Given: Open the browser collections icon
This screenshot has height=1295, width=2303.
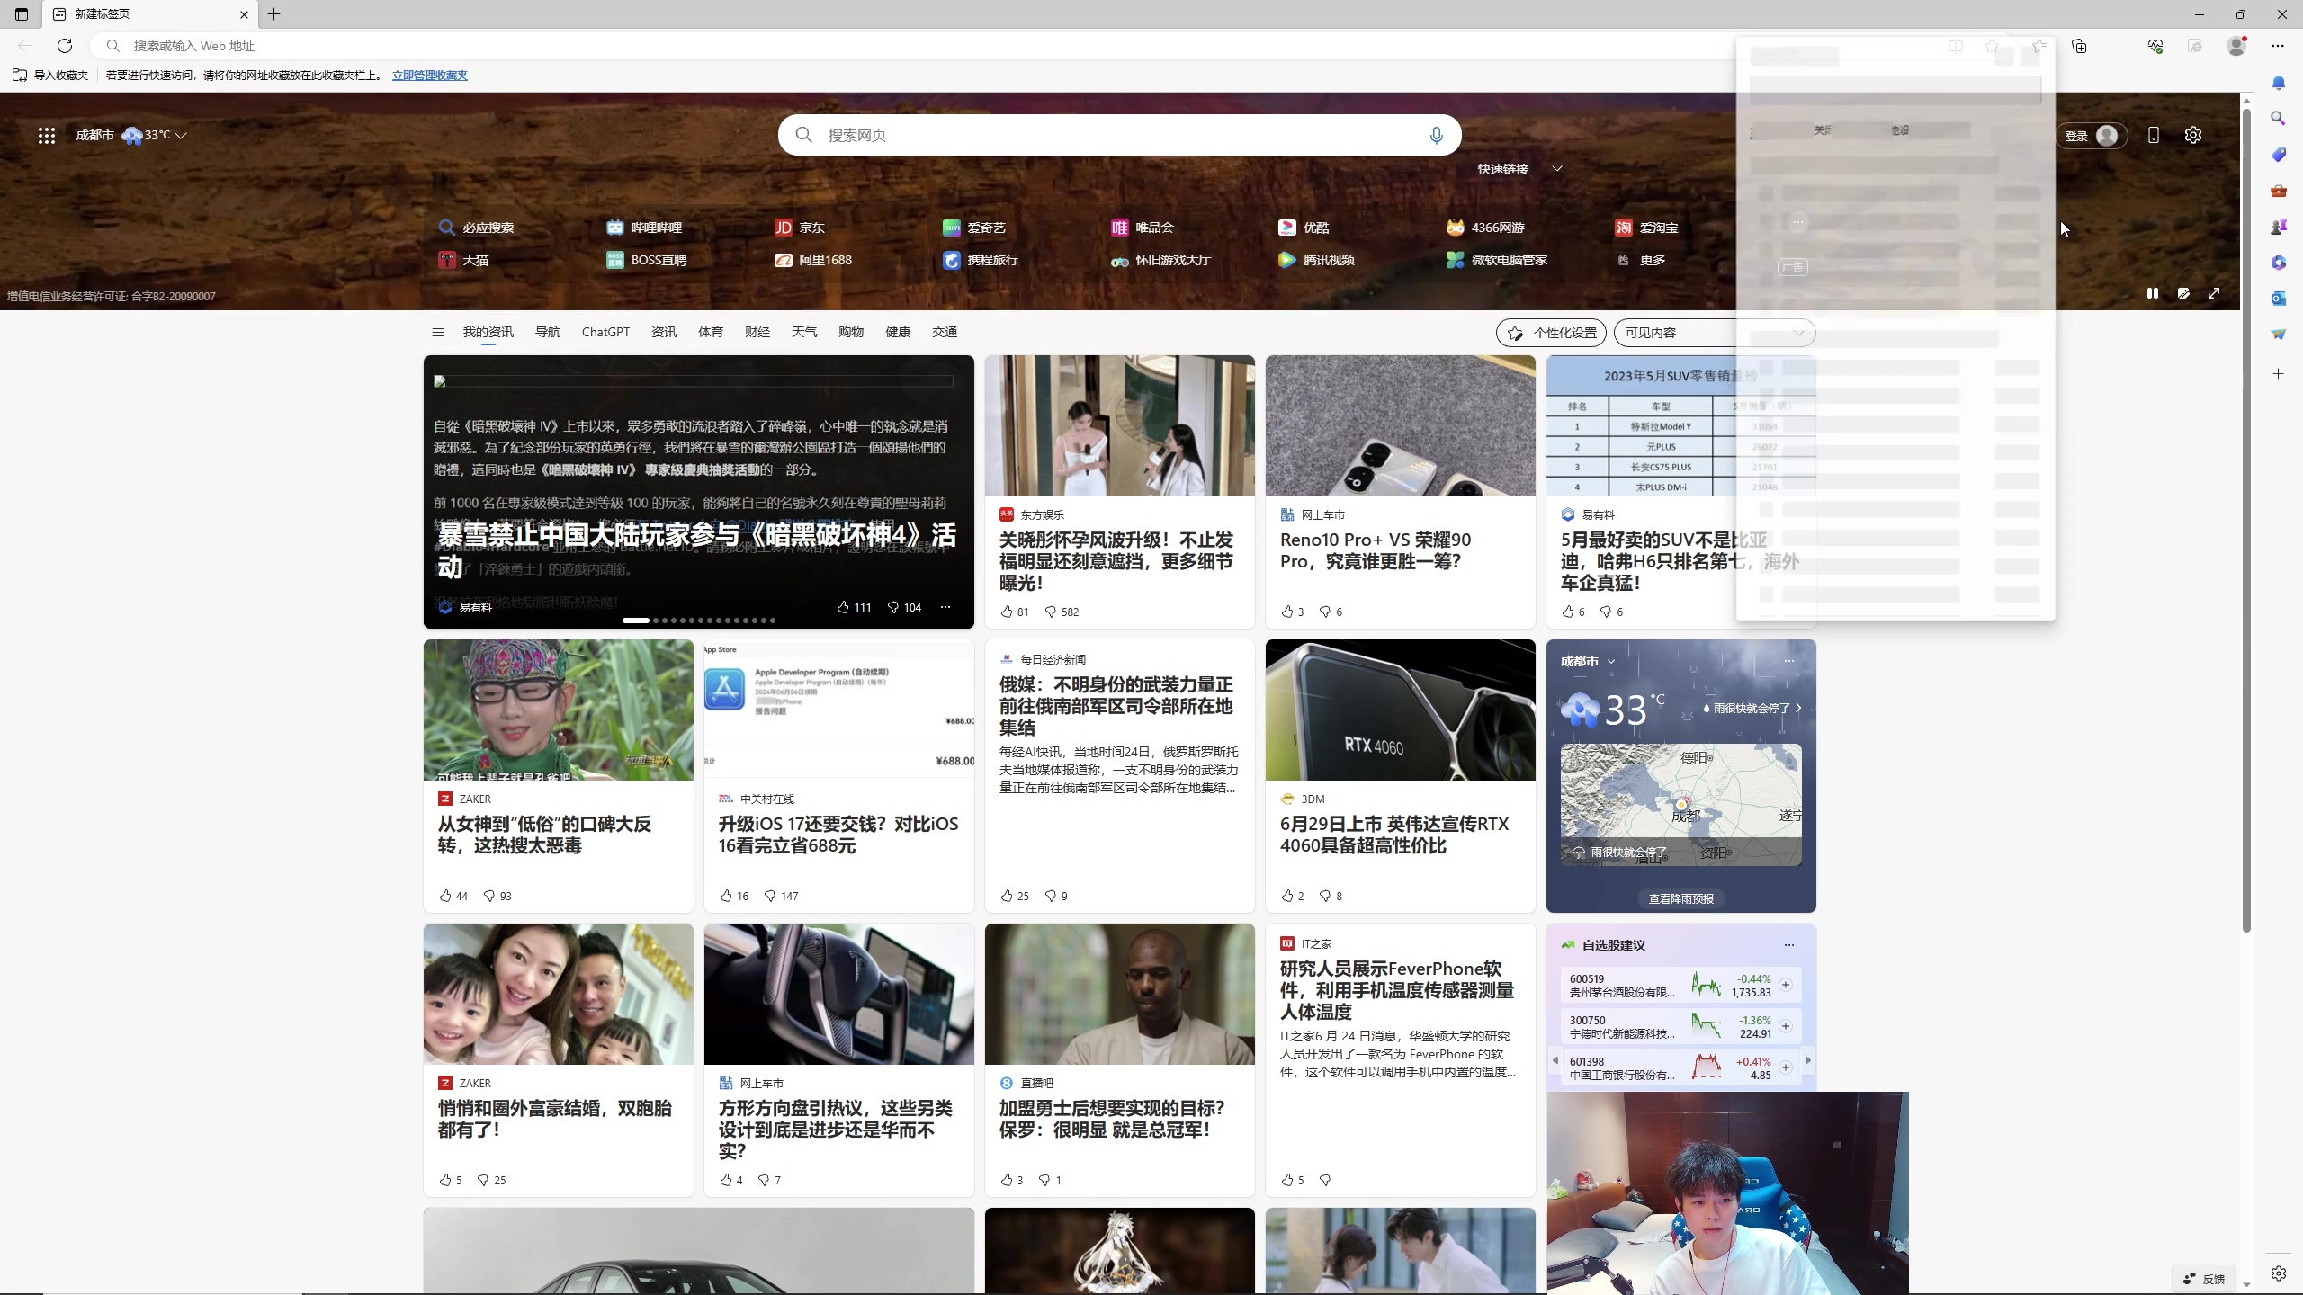Looking at the screenshot, I should click(2079, 46).
